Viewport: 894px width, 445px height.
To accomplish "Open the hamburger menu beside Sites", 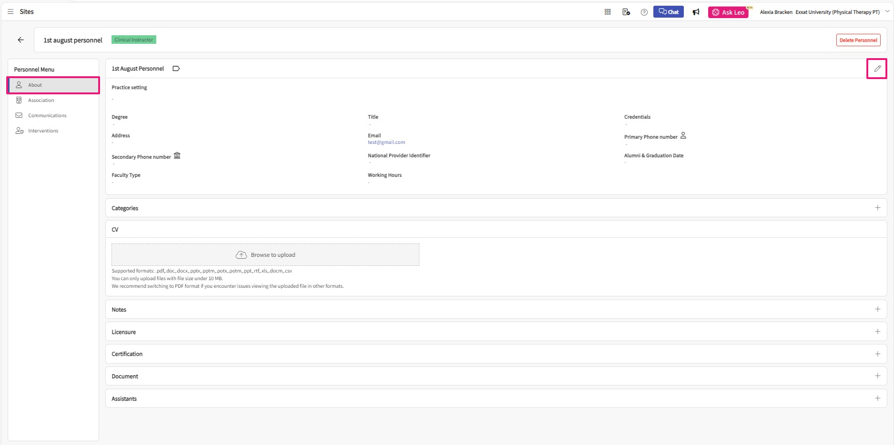I will (x=10, y=11).
